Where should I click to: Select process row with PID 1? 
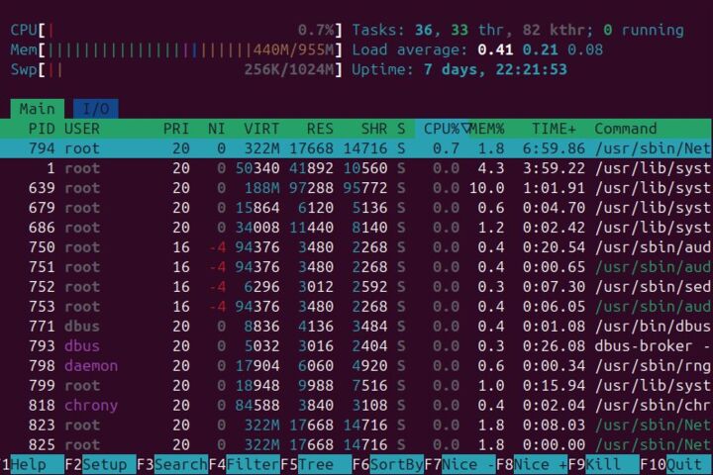[x=356, y=168]
